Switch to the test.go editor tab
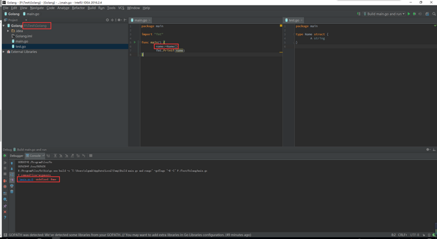 click(x=293, y=20)
